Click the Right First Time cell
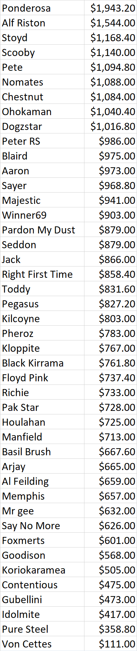 point(42,274)
